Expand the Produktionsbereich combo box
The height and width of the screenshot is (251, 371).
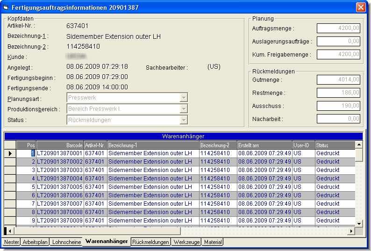pyautogui.click(x=184, y=109)
